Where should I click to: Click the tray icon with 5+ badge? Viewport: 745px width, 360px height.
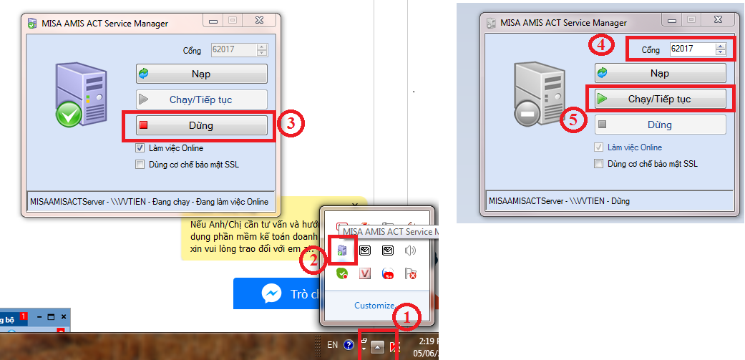click(x=388, y=273)
